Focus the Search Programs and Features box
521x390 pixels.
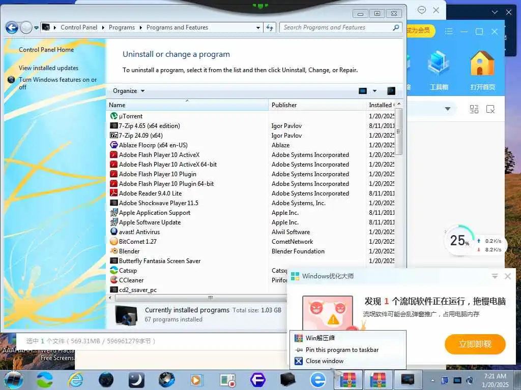click(336, 27)
